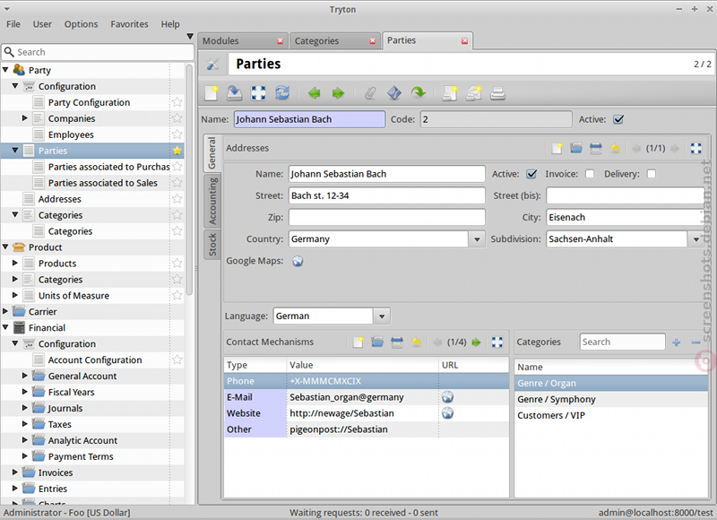
Task: Open the User menu
Action: 42,24
